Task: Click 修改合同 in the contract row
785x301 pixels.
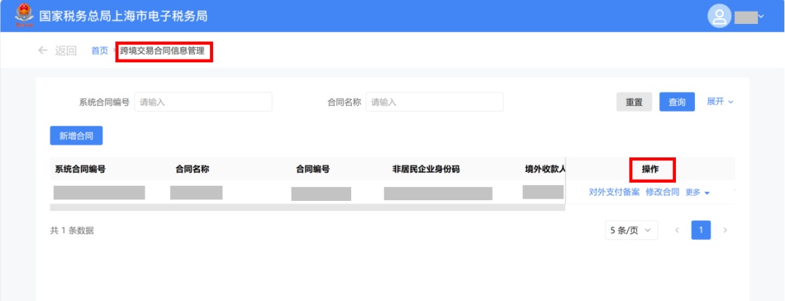Action: (x=662, y=192)
